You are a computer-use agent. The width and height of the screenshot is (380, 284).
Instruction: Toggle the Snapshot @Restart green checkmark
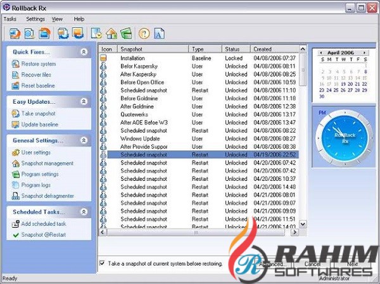pos(16,235)
